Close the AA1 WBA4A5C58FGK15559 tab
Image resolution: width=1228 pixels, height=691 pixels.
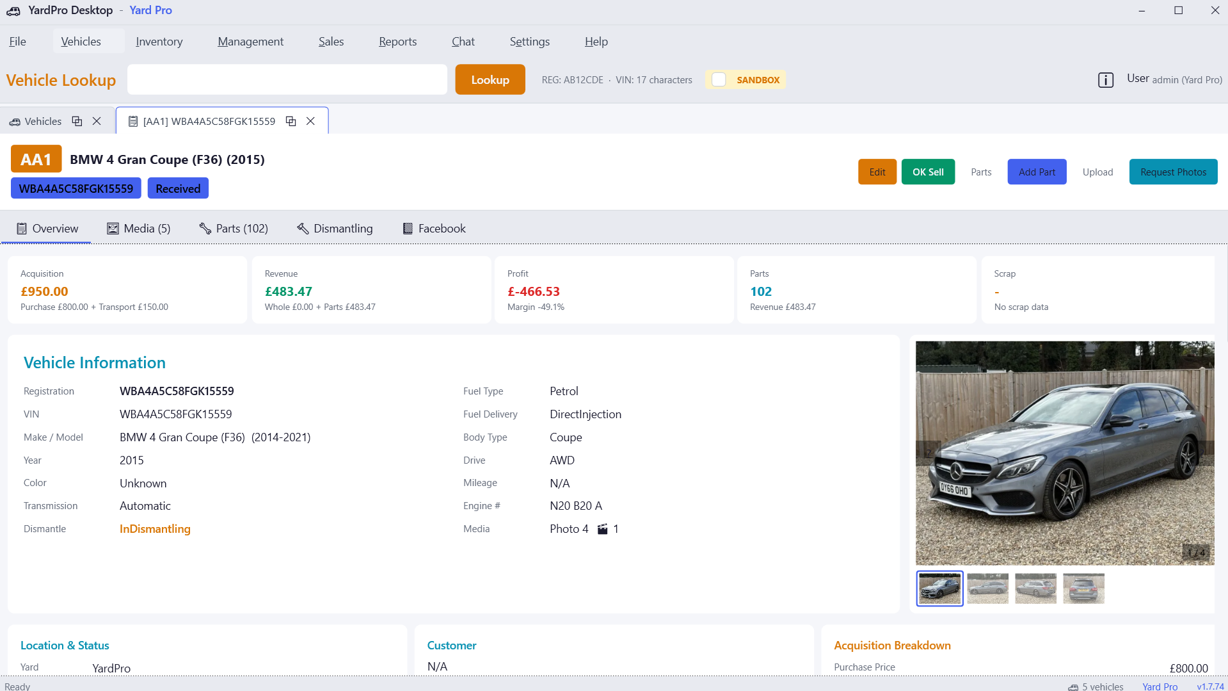pos(310,121)
